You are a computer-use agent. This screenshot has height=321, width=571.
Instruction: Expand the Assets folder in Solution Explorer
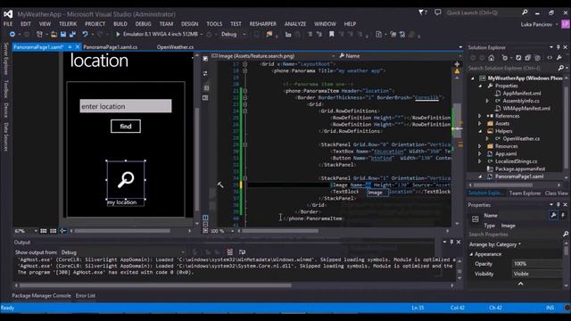click(480, 123)
